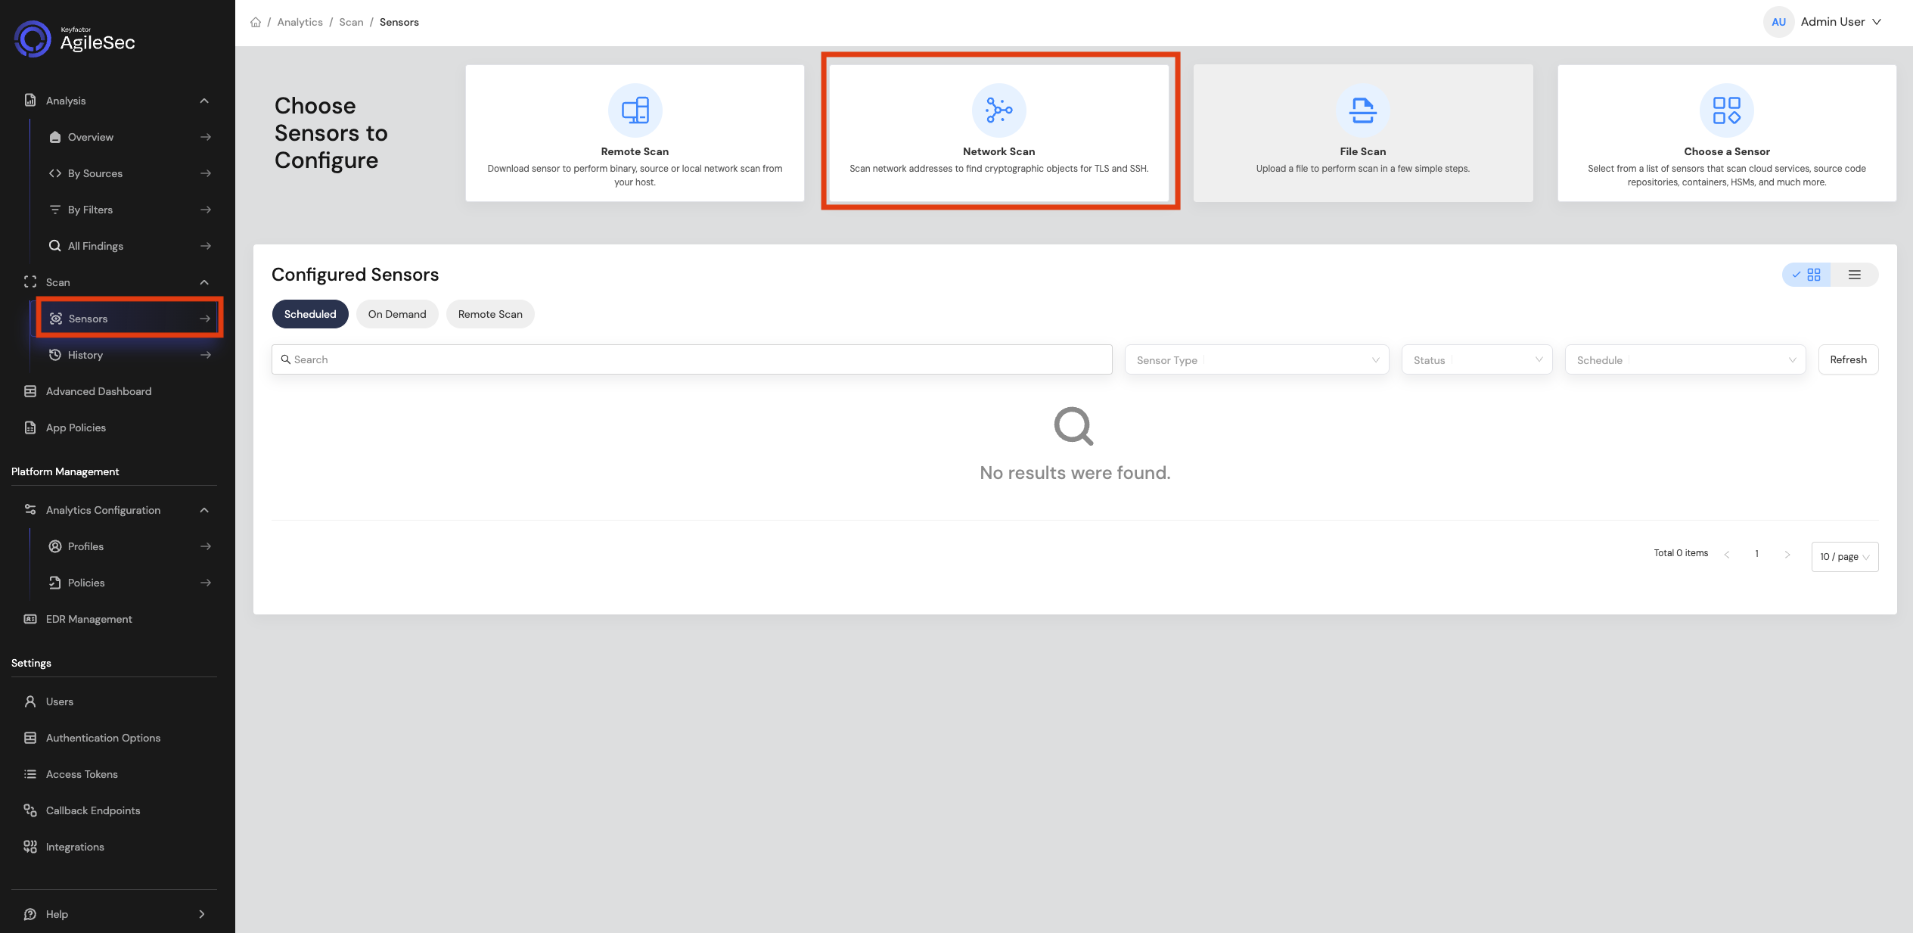Show On Demand configured sensors
The image size is (1913, 933).
pyautogui.click(x=397, y=314)
